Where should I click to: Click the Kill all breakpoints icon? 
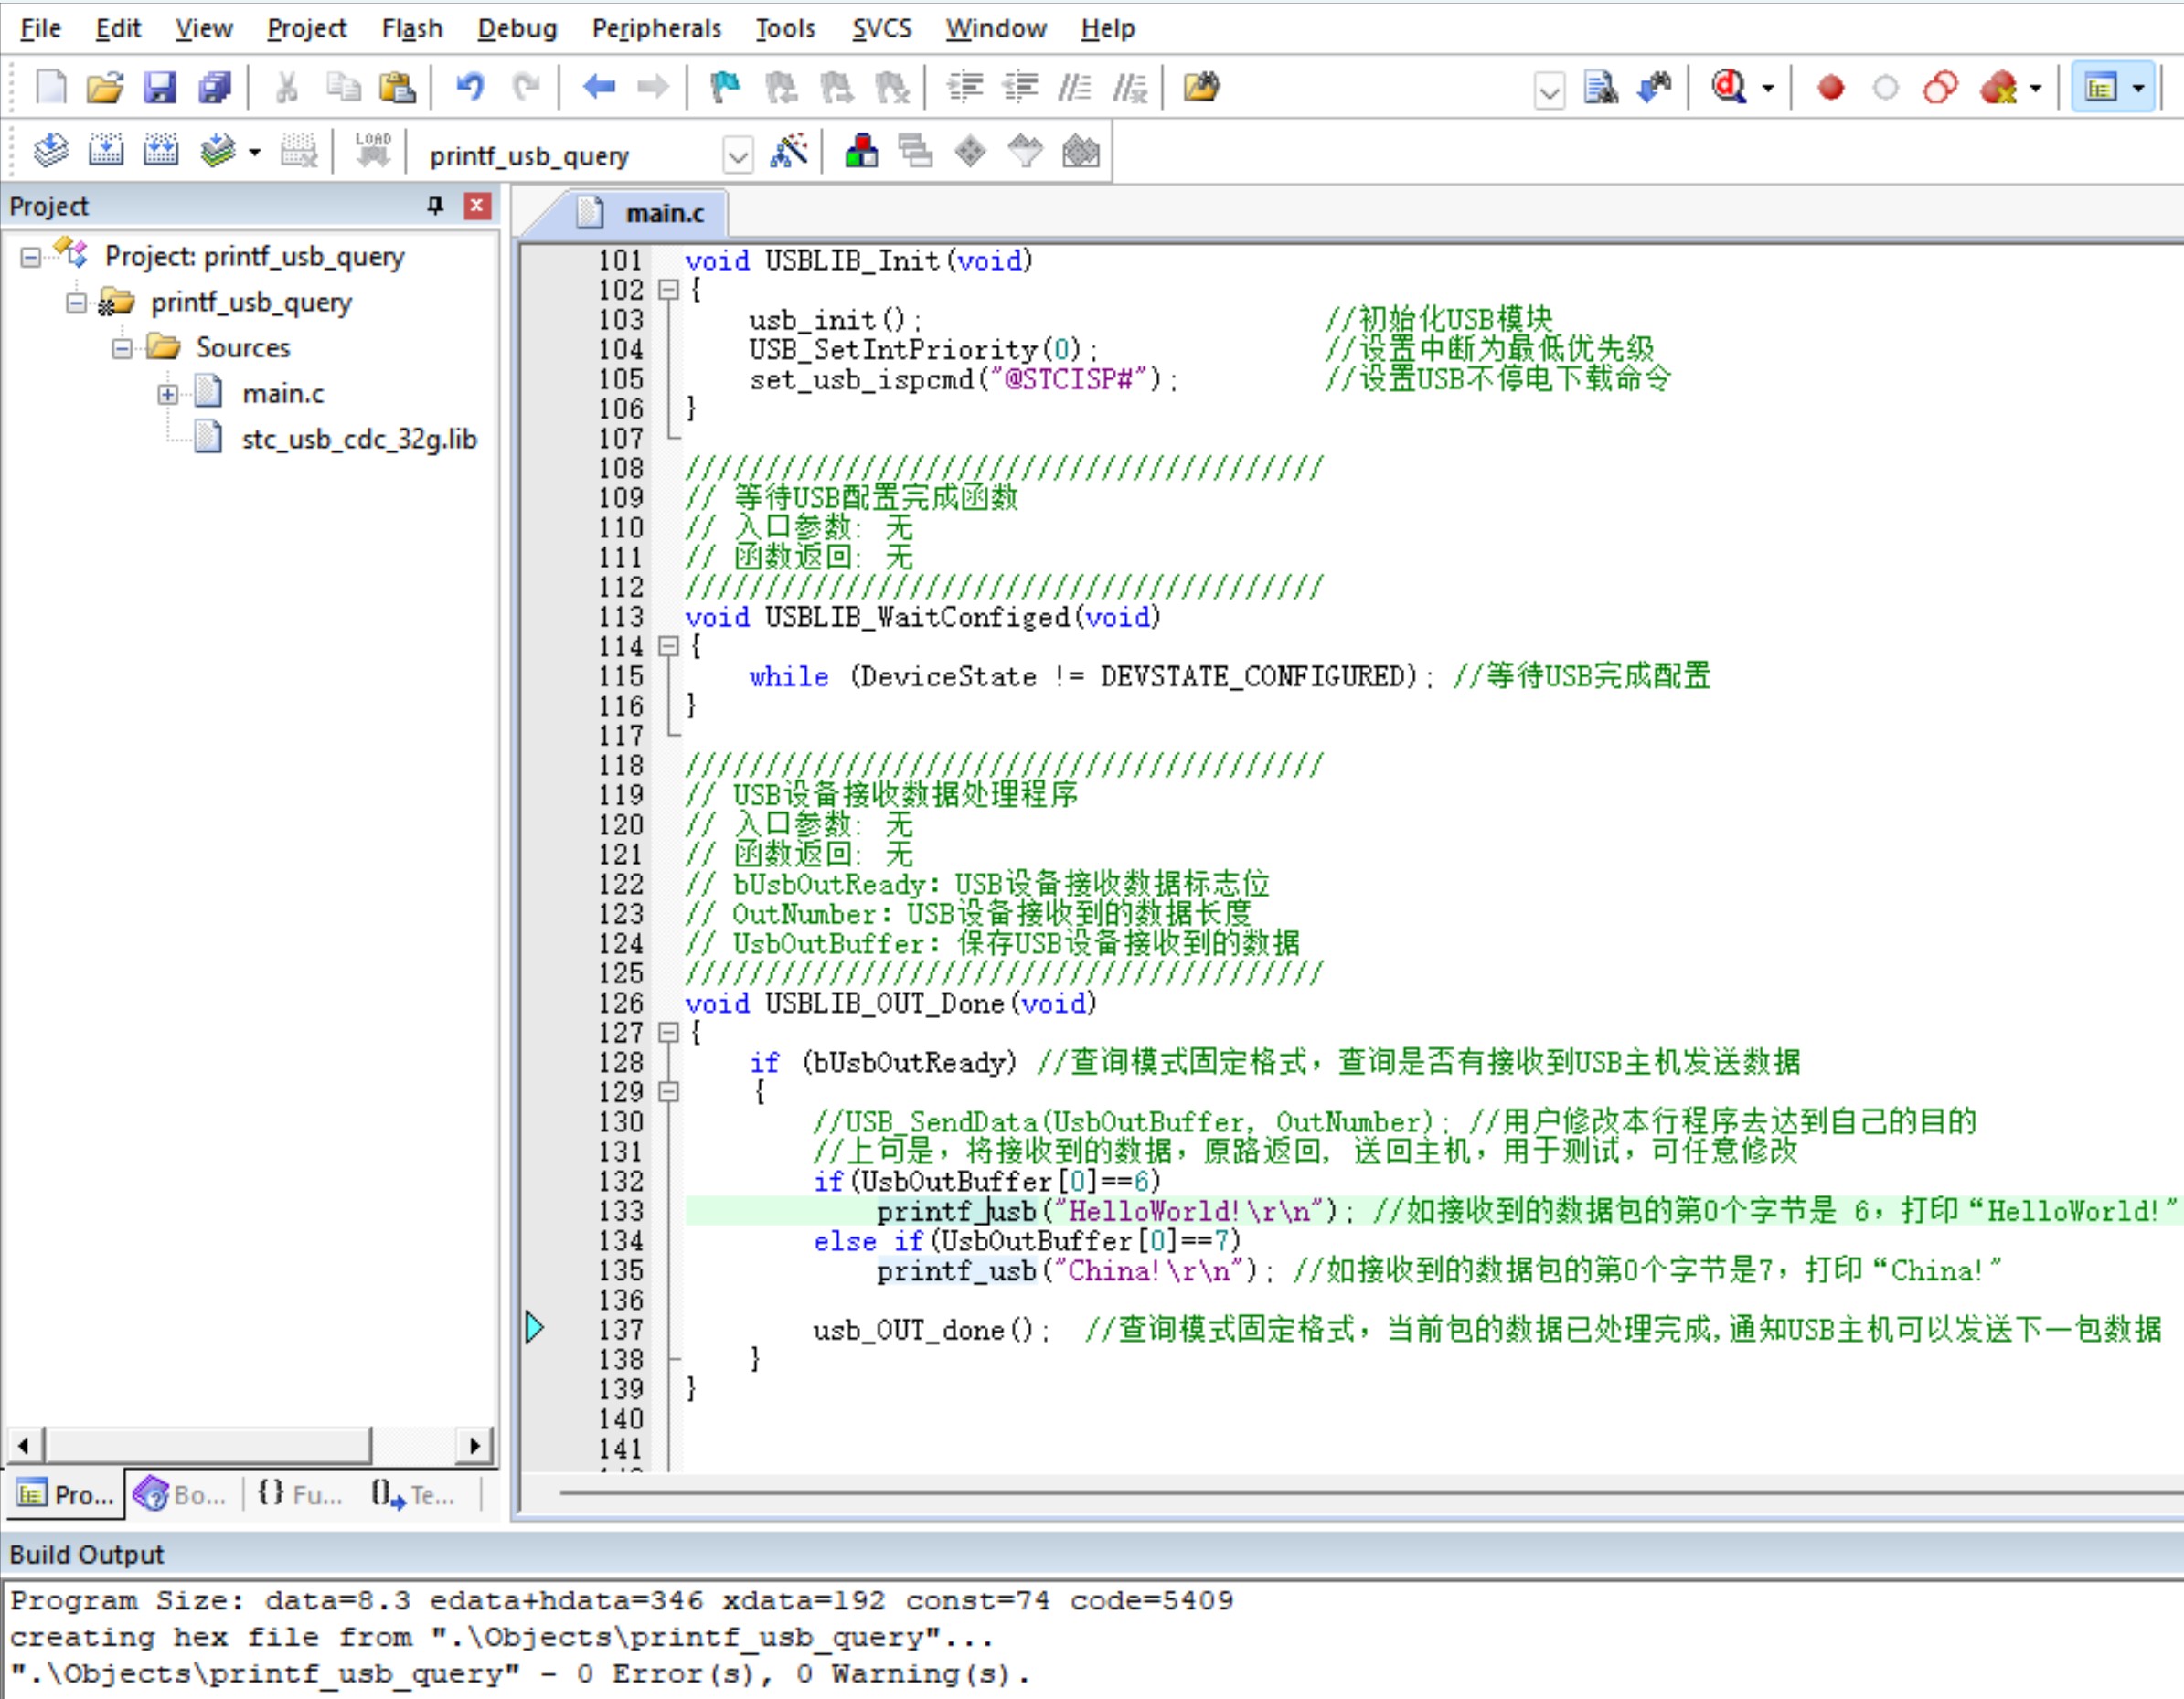pos(1998,88)
